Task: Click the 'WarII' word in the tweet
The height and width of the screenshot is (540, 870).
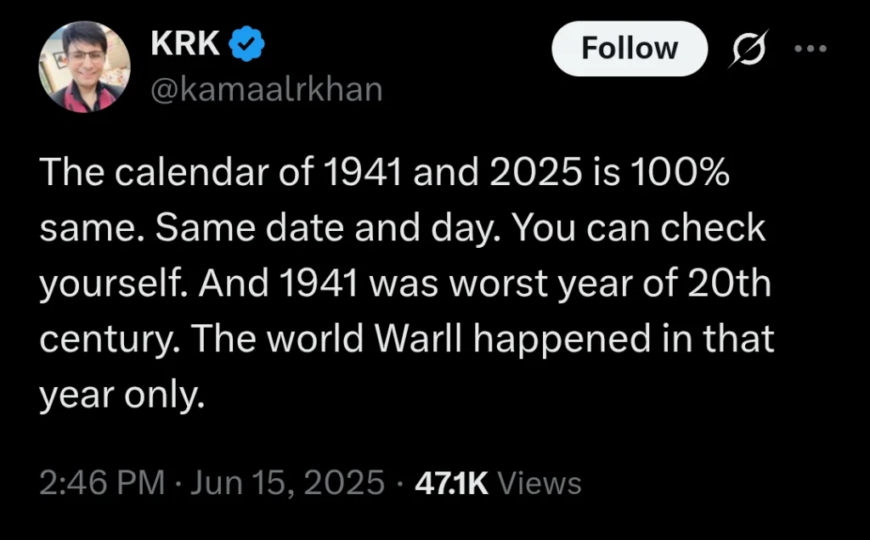Action: (x=419, y=338)
